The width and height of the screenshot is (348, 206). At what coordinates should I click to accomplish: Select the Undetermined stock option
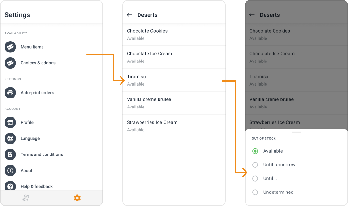(255, 192)
